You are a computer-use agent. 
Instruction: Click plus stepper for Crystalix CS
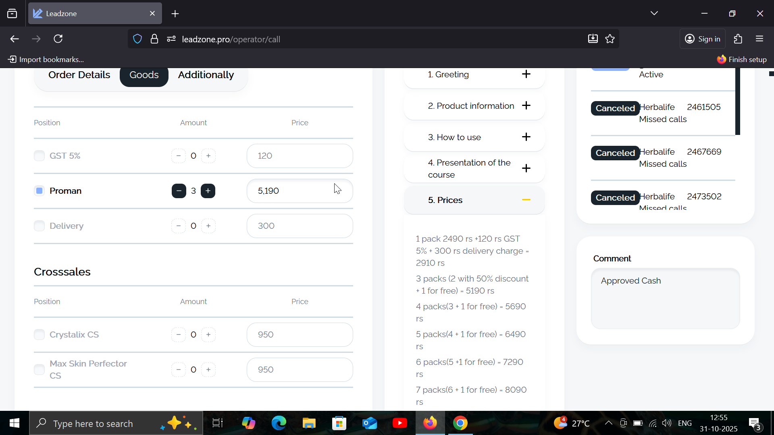[x=208, y=335]
